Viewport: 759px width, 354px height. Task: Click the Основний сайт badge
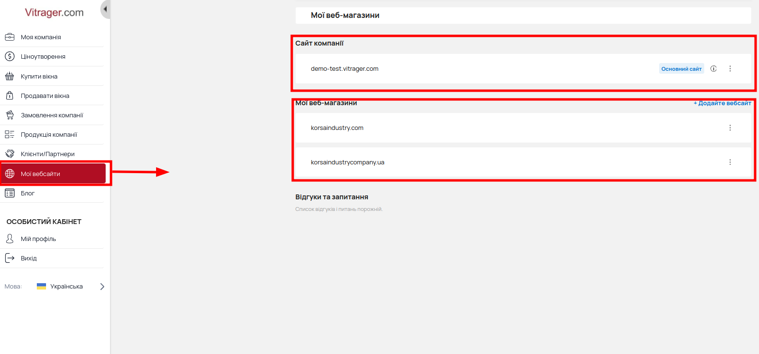coord(681,69)
